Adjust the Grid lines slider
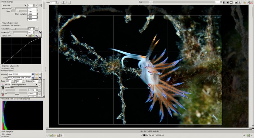 178,2
